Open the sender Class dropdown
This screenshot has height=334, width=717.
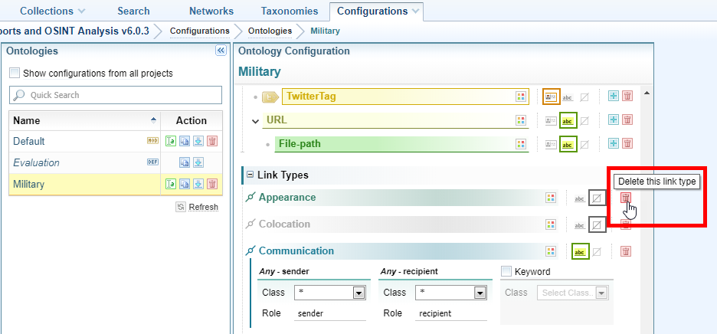[358, 293]
